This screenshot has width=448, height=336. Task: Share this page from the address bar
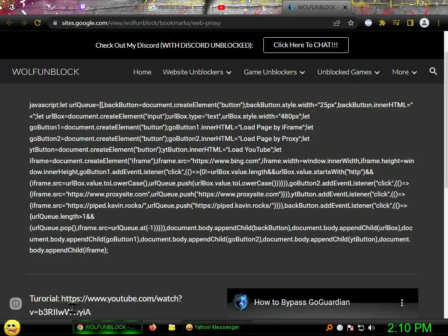point(337,23)
